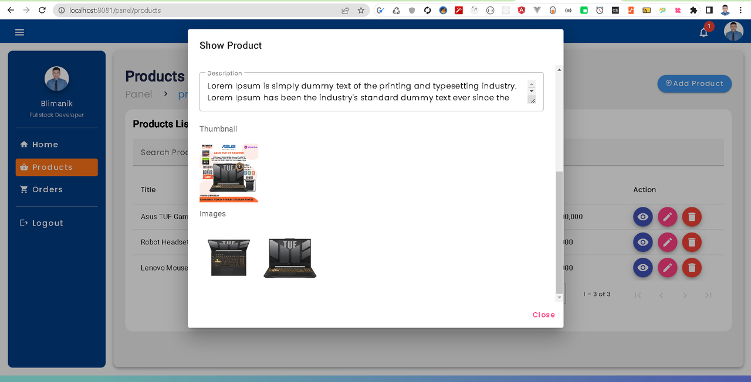Click the recycle arrows extension icon
Screen dimensions: 751x382
point(396,10)
